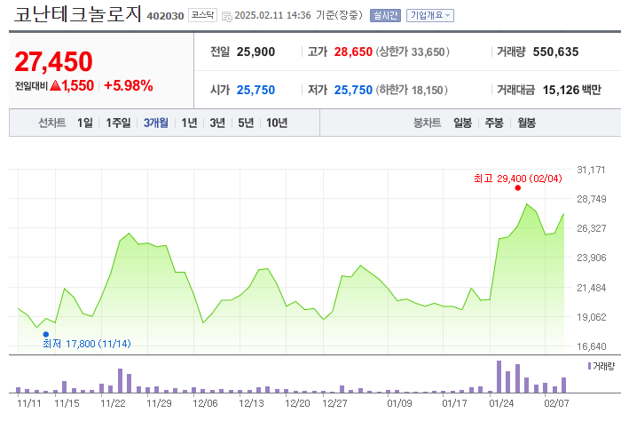
Task: Click the 16,640 y-axis price label
Action: [592, 346]
